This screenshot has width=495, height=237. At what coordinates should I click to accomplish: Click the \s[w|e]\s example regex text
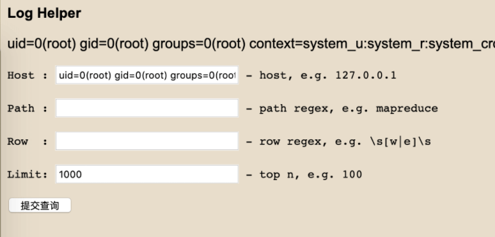400,142
